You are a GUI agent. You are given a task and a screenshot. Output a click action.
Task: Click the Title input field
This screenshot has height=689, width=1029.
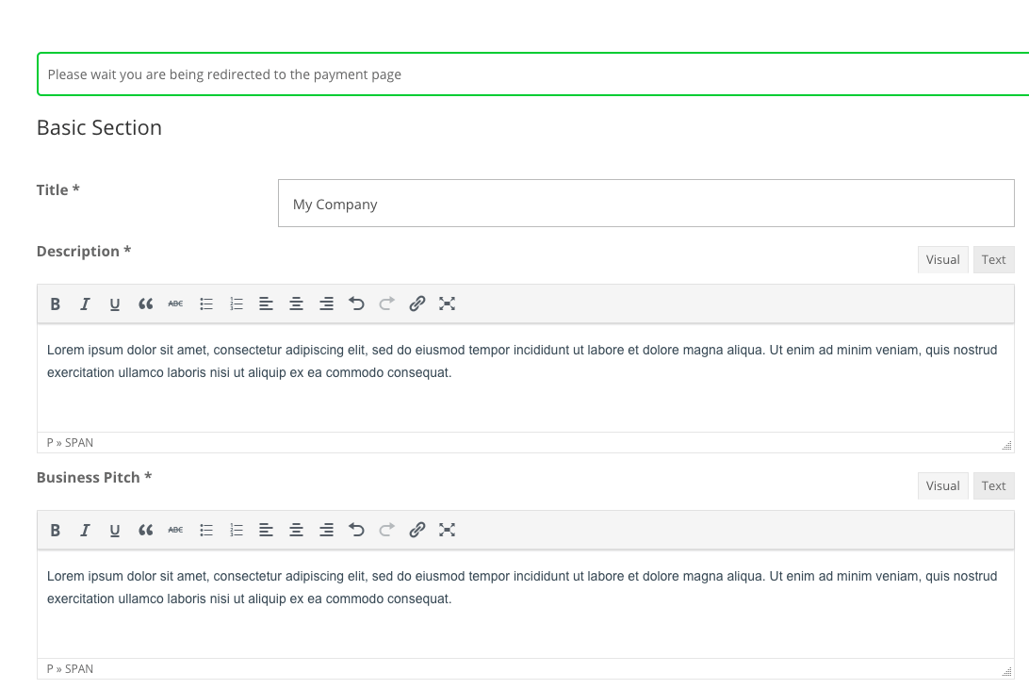(x=645, y=204)
